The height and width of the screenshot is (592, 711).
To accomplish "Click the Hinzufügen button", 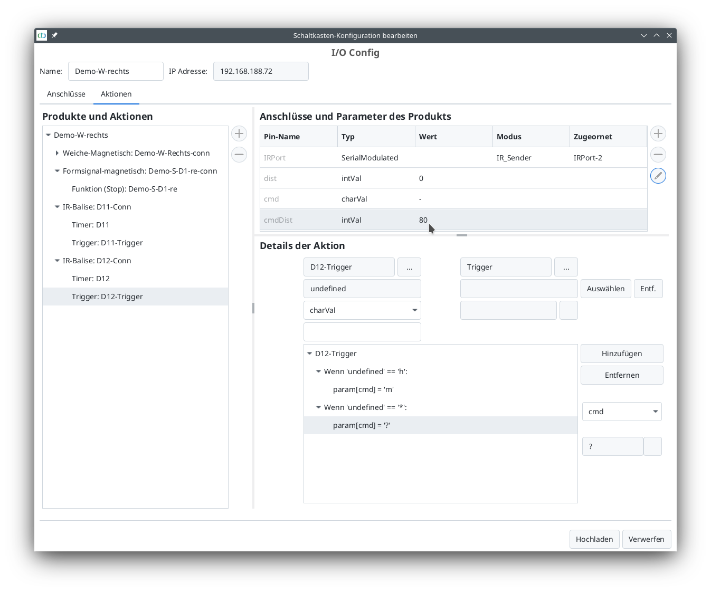I will (x=622, y=354).
